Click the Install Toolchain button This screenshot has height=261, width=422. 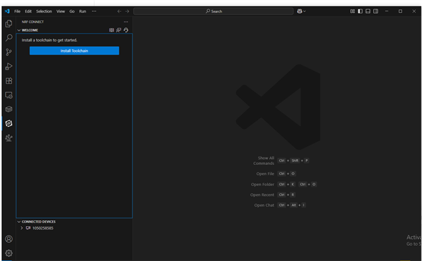75,51
